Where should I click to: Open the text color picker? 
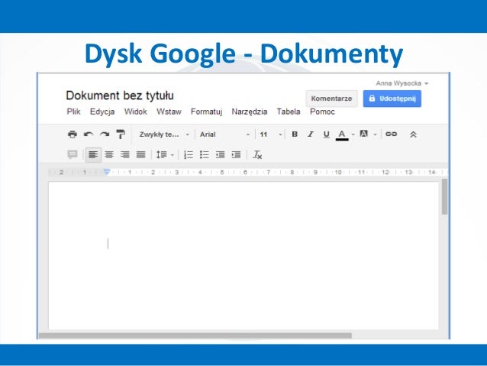[342, 134]
